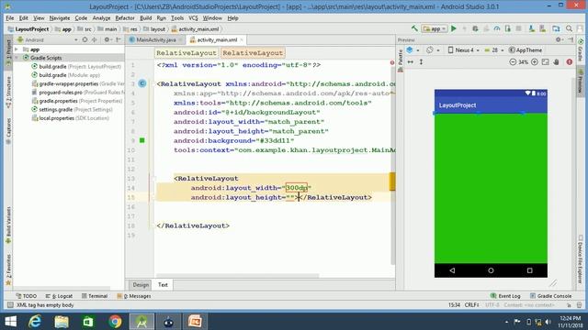Viewport: 588px width, 330px height.
Task: Click the red error indicator in preview toolbar
Action: [570, 62]
